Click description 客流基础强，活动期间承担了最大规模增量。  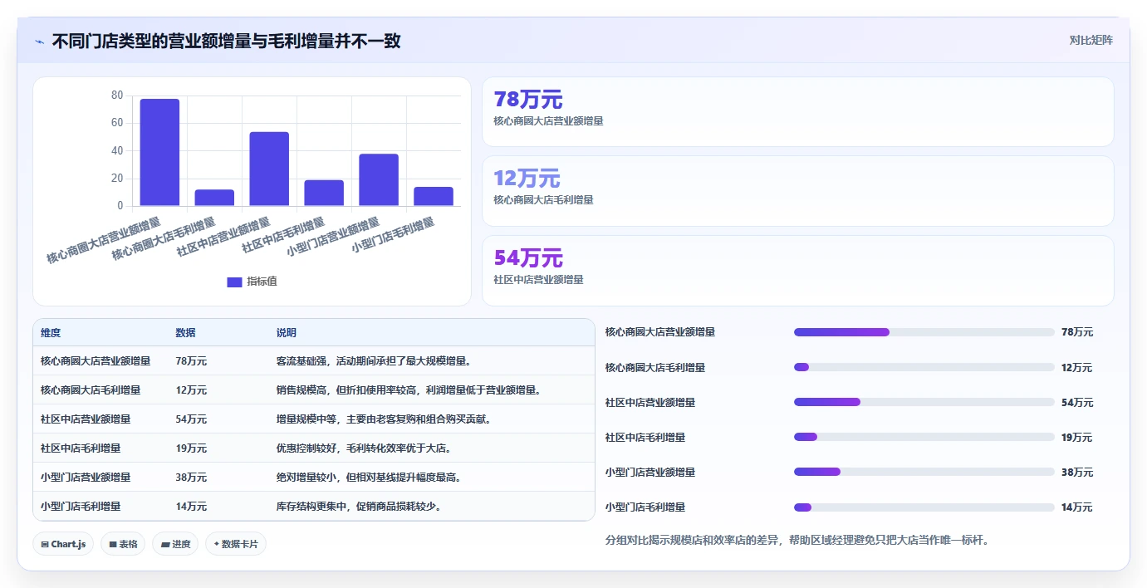tap(375, 361)
